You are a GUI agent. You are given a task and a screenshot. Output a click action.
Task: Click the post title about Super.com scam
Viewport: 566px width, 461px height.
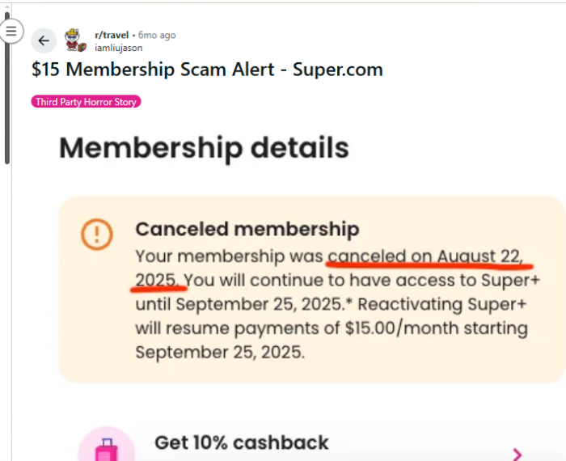[x=207, y=70]
